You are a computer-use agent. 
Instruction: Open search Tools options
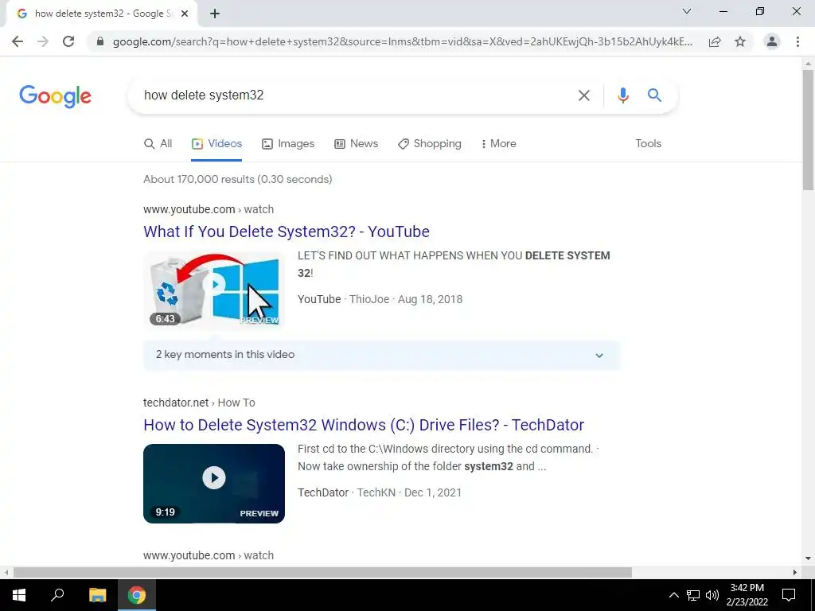click(648, 144)
